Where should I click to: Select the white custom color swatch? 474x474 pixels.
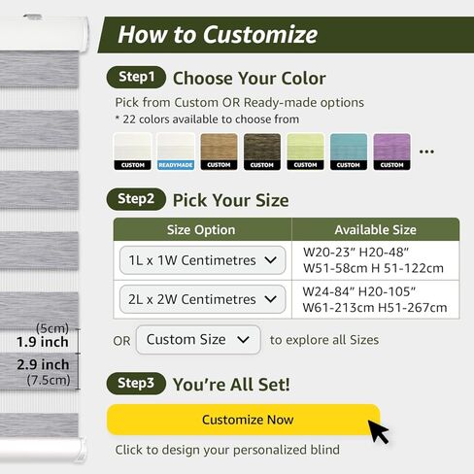click(x=132, y=152)
